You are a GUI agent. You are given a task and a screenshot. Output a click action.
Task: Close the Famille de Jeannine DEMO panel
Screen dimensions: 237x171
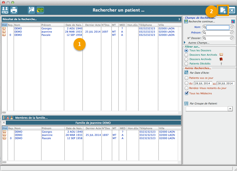[x=4, y=123]
